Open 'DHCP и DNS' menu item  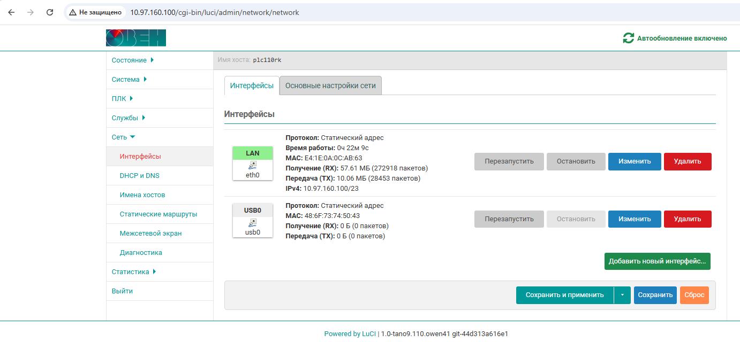[x=140, y=176]
